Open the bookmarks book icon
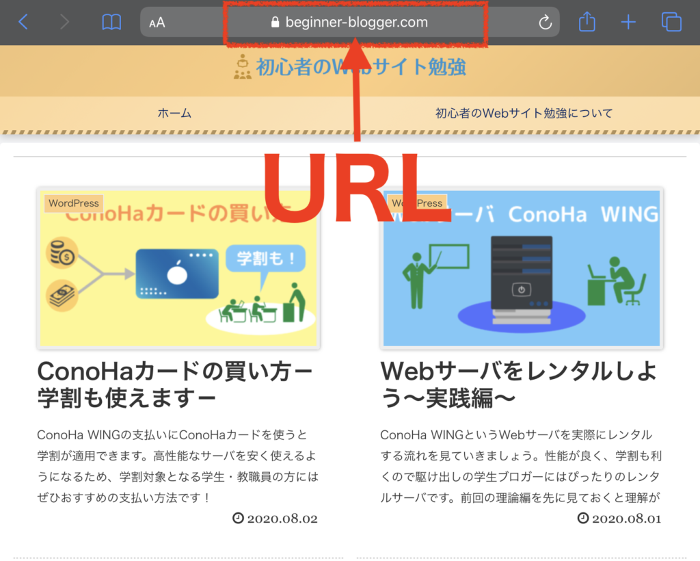 [111, 23]
